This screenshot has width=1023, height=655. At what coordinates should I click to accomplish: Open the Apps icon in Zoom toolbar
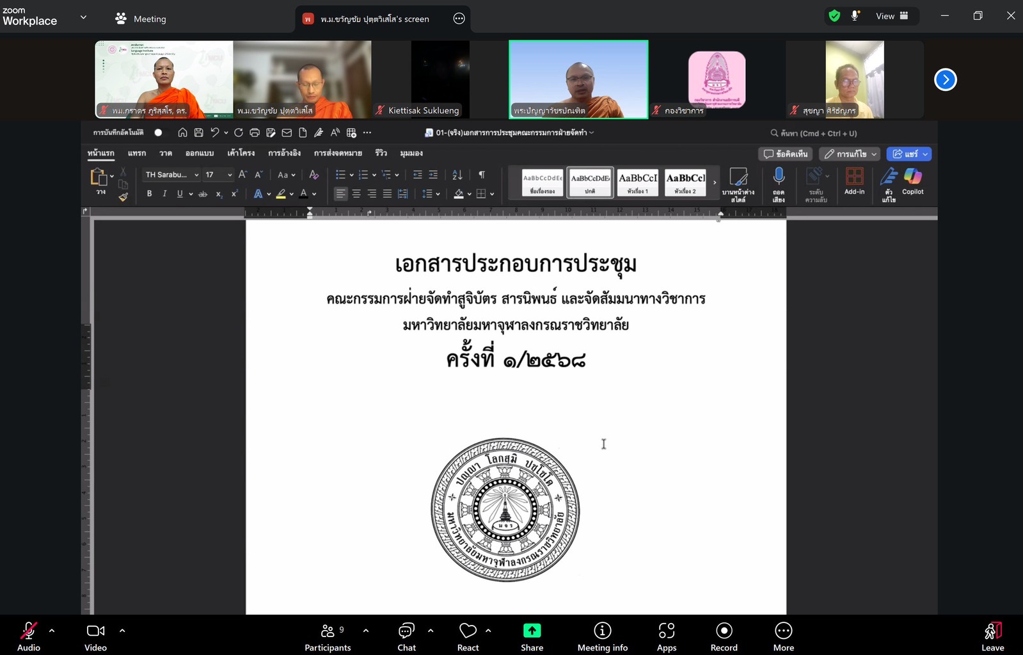tap(666, 631)
